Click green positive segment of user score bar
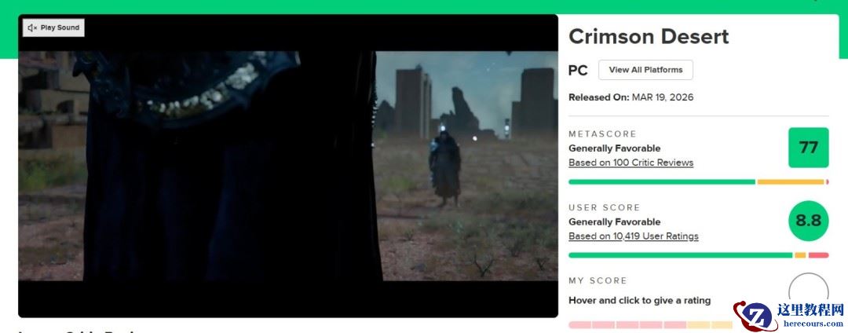The height and width of the screenshot is (333, 848). tap(680, 255)
